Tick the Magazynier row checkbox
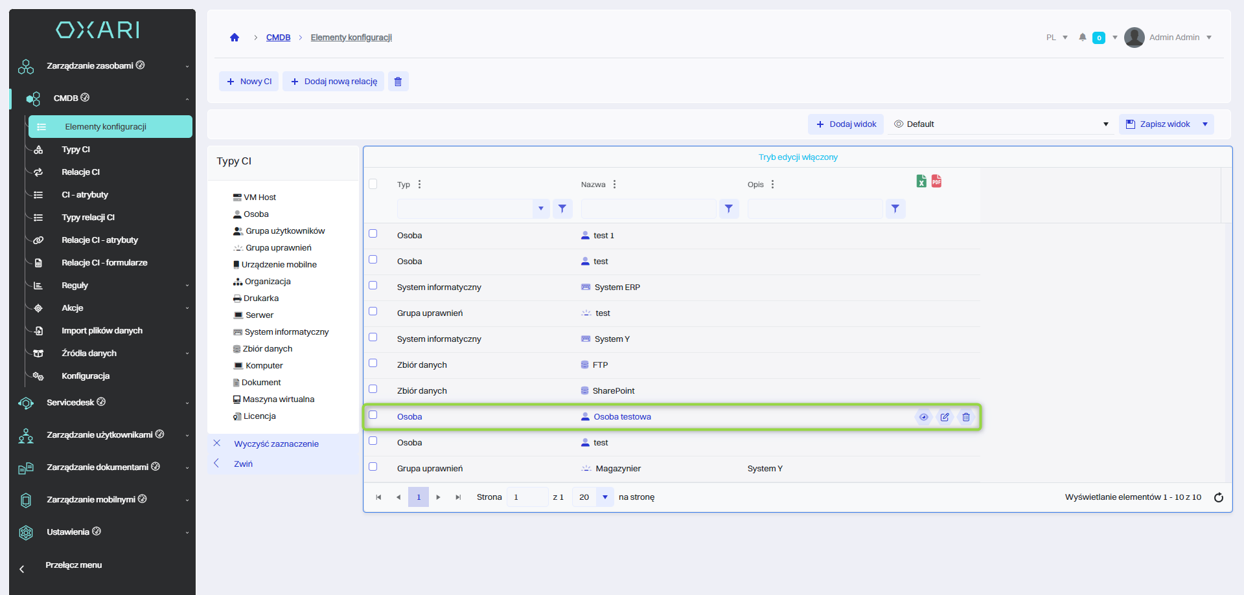 click(373, 467)
